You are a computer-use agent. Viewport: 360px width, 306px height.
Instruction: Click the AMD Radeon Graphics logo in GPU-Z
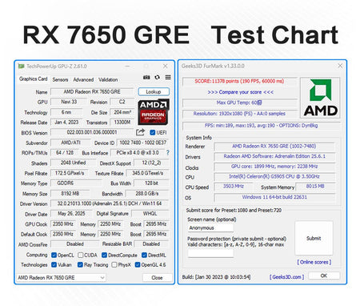tap(154, 112)
